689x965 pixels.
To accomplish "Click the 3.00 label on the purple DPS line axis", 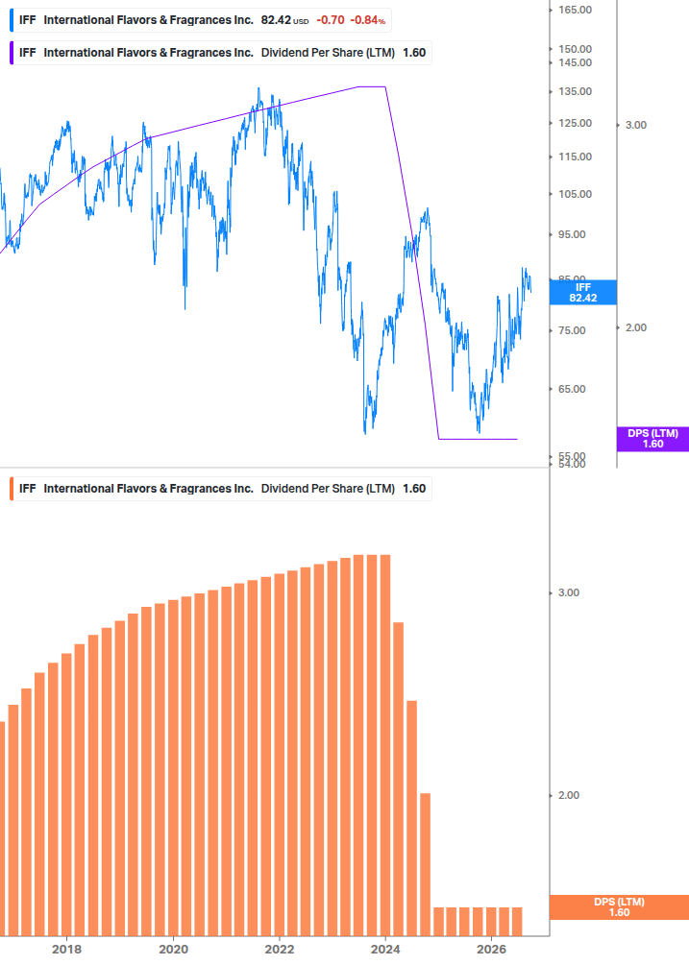I will click(636, 125).
